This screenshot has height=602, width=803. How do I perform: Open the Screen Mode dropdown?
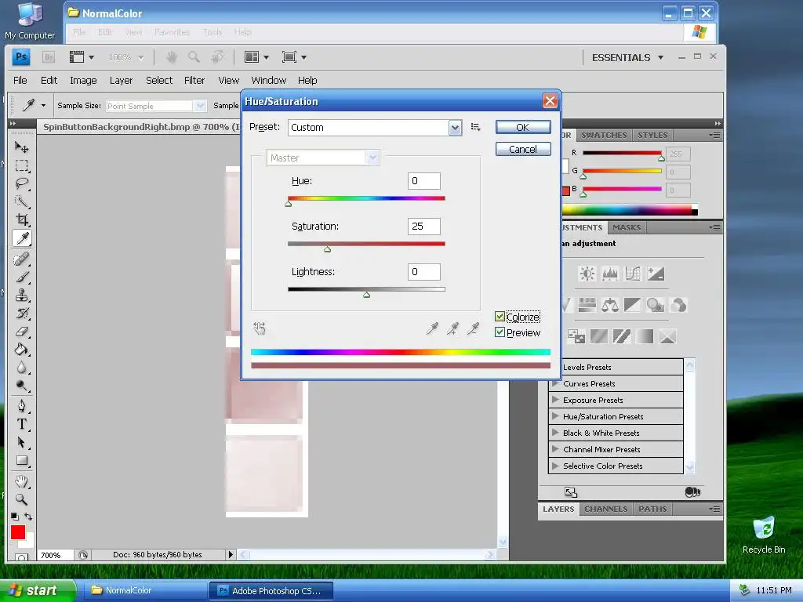click(x=294, y=57)
